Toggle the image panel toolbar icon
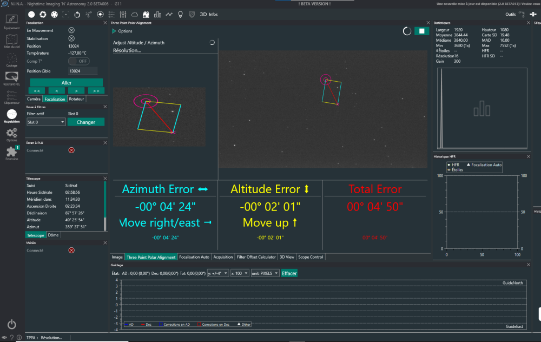The height and width of the screenshot is (342, 541). point(31,15)
